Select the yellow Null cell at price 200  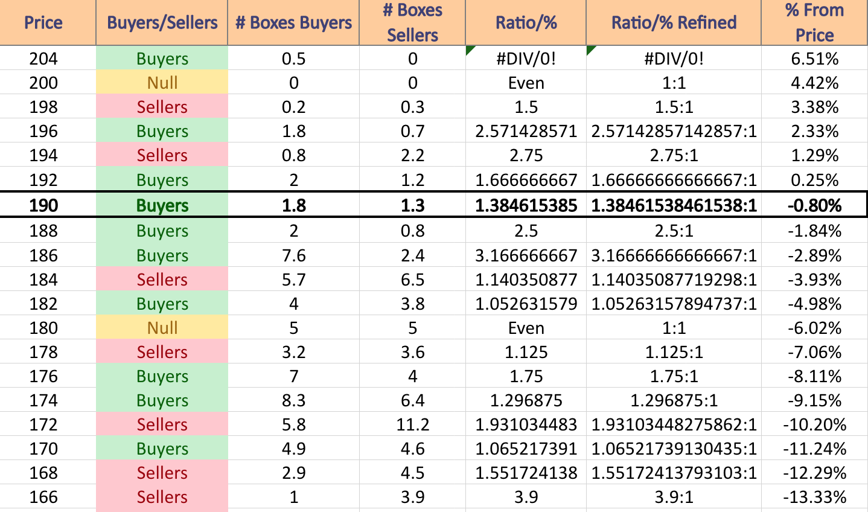(162, 82)
